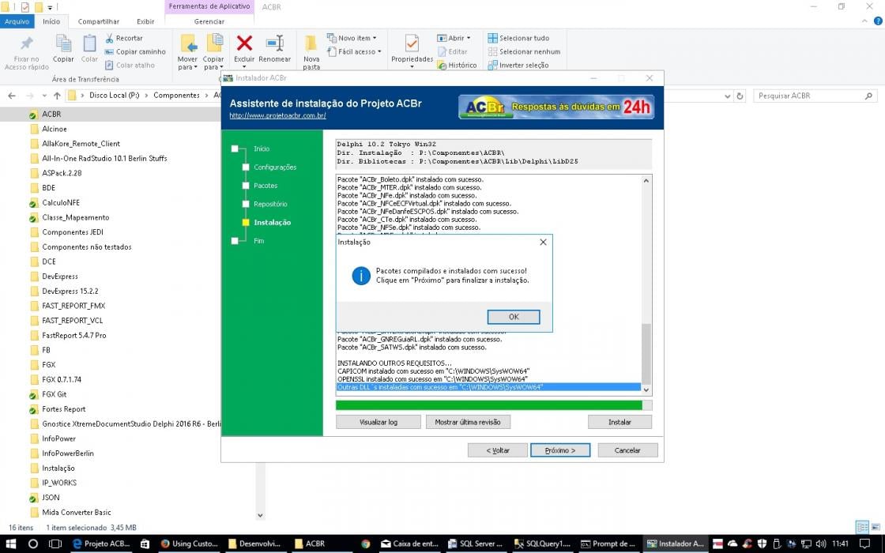Open the Exibir ribbon tab

click(x=145, y=21)
